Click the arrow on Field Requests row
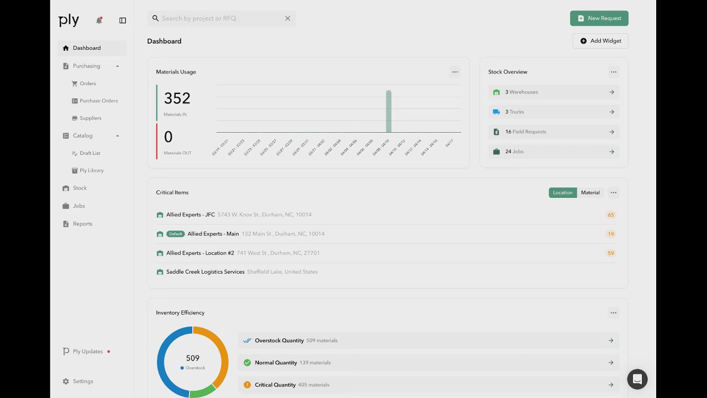This screenshot has width=707, height=398. click(x=611, y=132)
